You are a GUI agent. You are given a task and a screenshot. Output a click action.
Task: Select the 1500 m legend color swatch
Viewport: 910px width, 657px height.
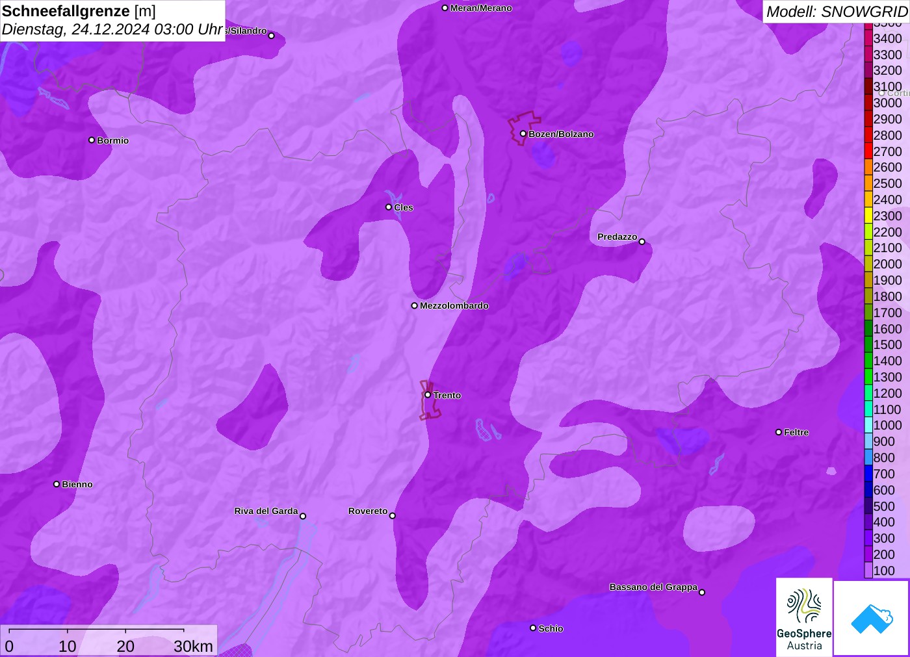coord(868,344)
